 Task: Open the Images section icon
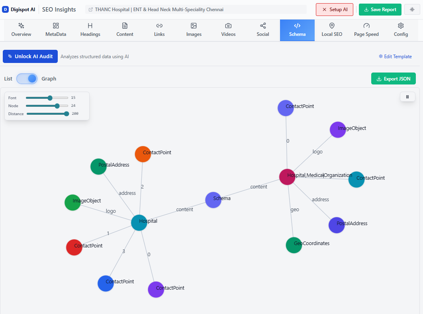(x=194, y=26)
